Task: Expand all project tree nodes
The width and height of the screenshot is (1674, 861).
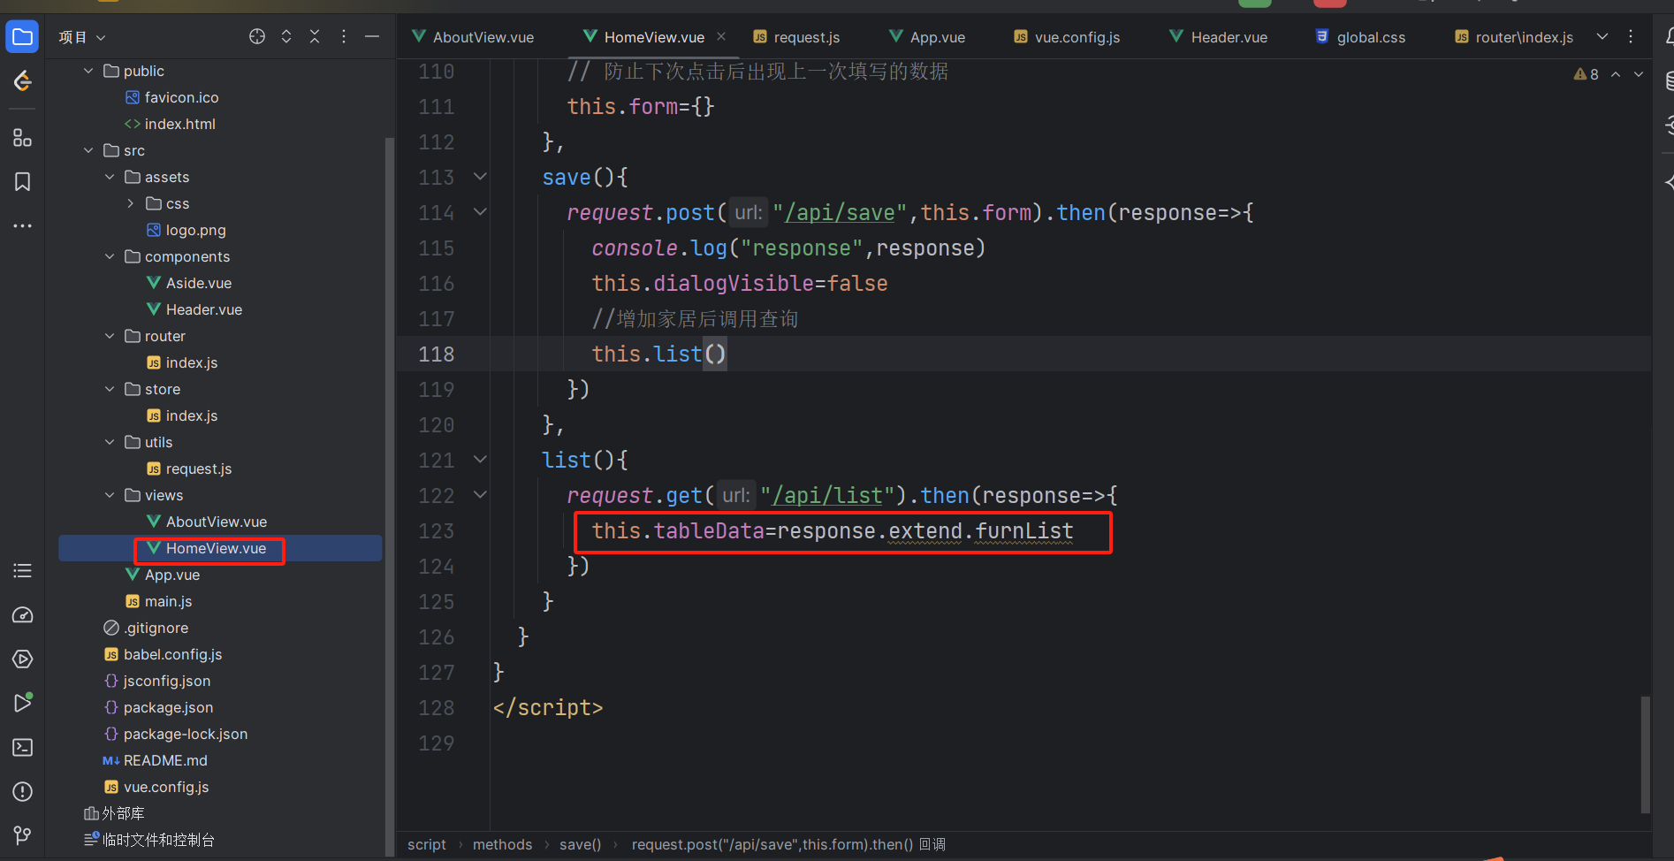Action: click(286, 36)
